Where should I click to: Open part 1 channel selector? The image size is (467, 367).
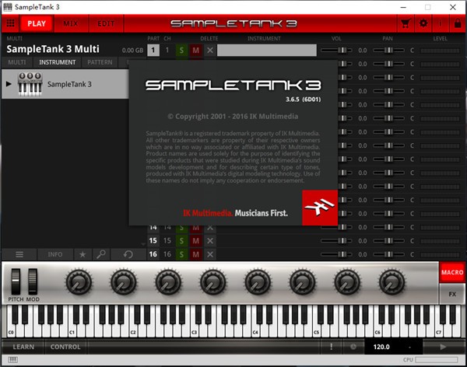click(x=167, y=50)
